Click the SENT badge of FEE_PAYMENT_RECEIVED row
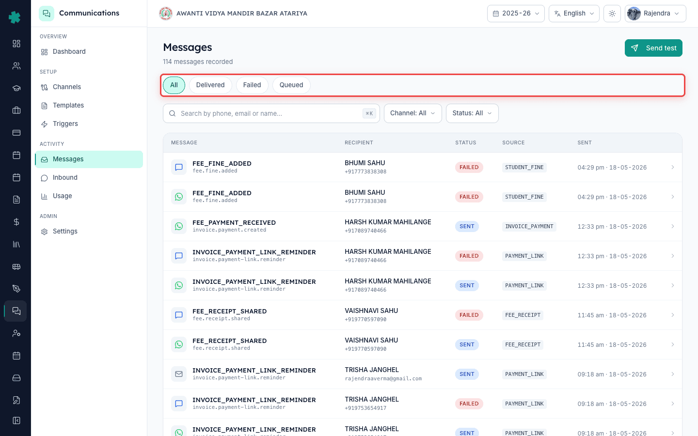698x436 pixels. [467, 226]
